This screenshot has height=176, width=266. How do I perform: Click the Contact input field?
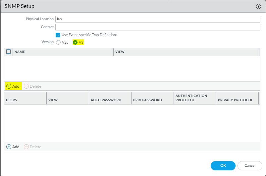(158, 27)
